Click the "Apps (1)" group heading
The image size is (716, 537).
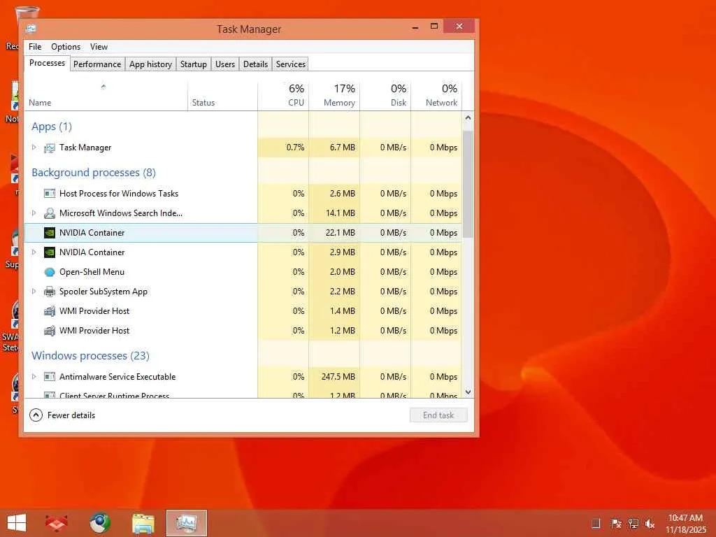click(52, 127)
